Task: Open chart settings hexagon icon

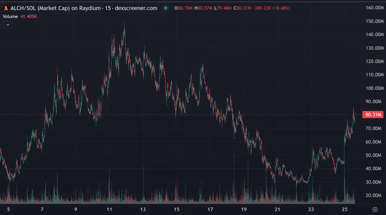Action: (x=375, y=209)
